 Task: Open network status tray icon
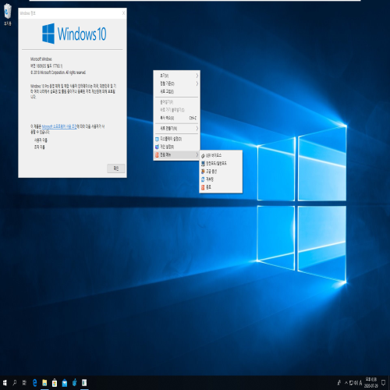click(351, 383)
